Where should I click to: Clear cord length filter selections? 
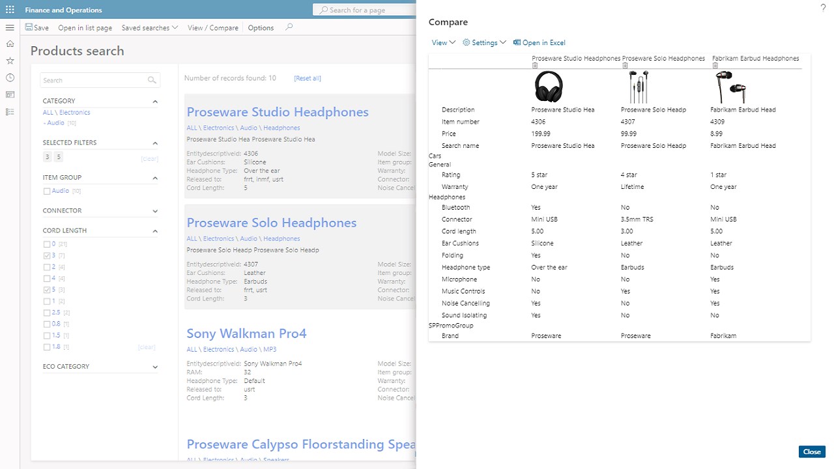[147, 347]
